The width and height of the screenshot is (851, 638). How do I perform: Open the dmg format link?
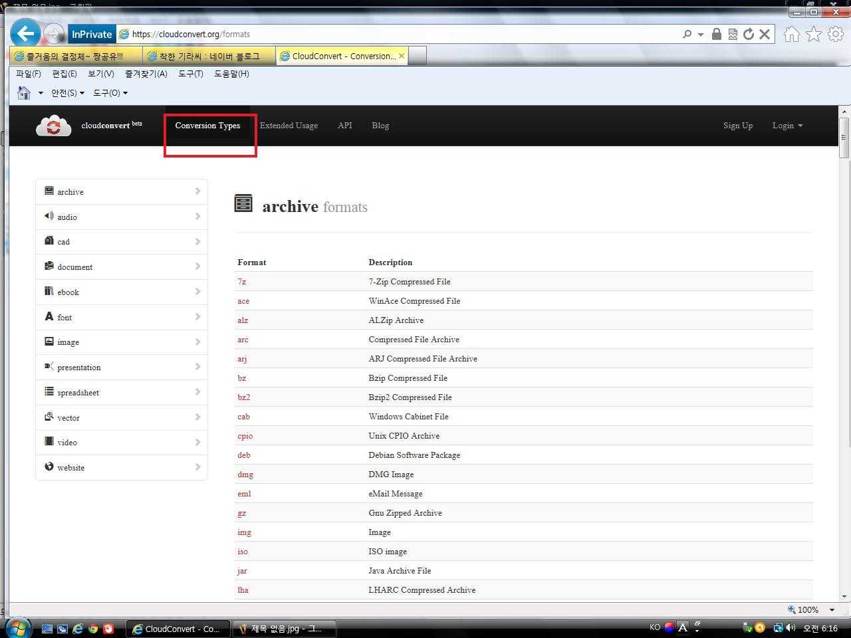(x=245, y=475)
